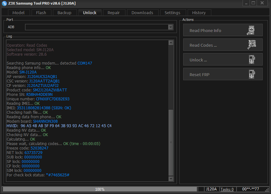Click the 100% progress bar
The height and width of the screenshot is (194, 271).
click(x=100, y=189)
